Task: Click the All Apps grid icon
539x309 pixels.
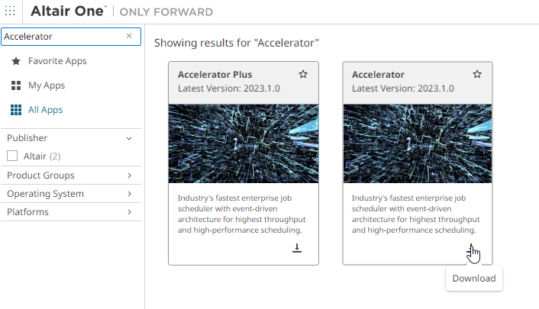Action: 15,110
